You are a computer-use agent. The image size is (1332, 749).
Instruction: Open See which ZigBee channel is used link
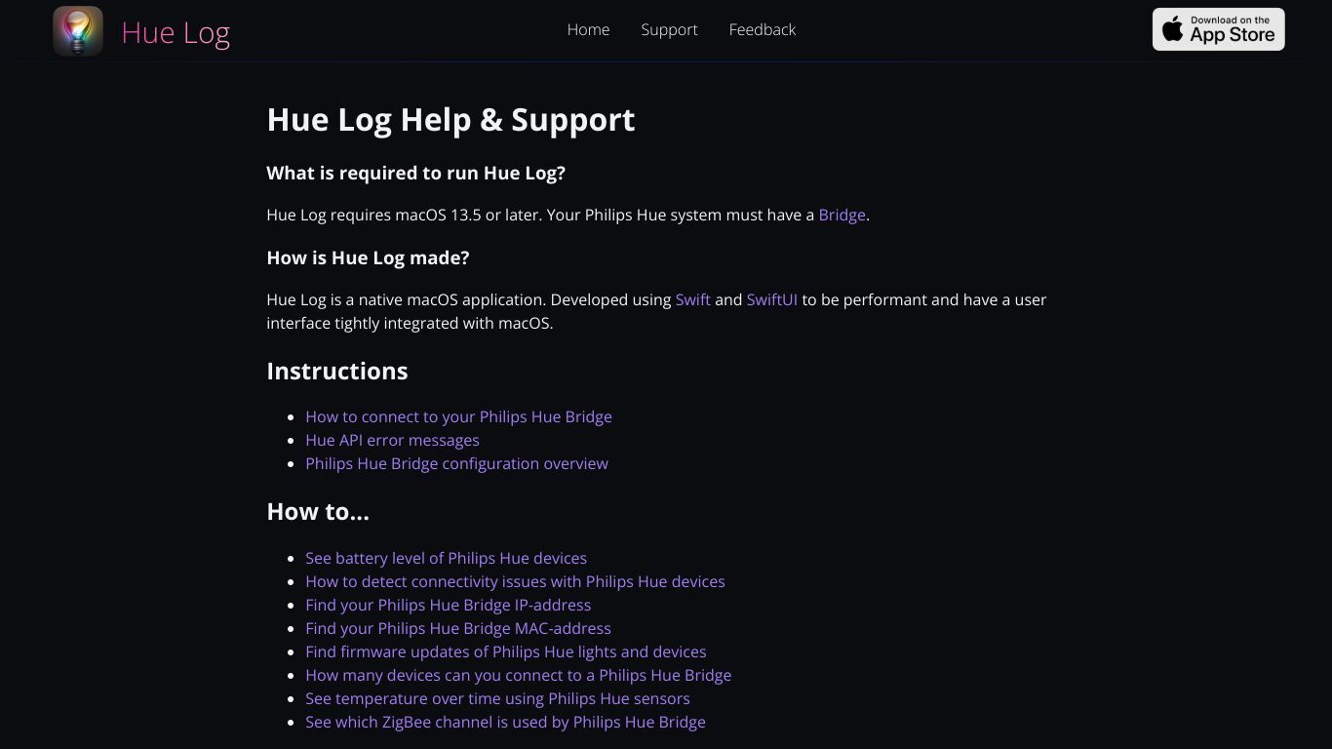(x=505, y=722)
